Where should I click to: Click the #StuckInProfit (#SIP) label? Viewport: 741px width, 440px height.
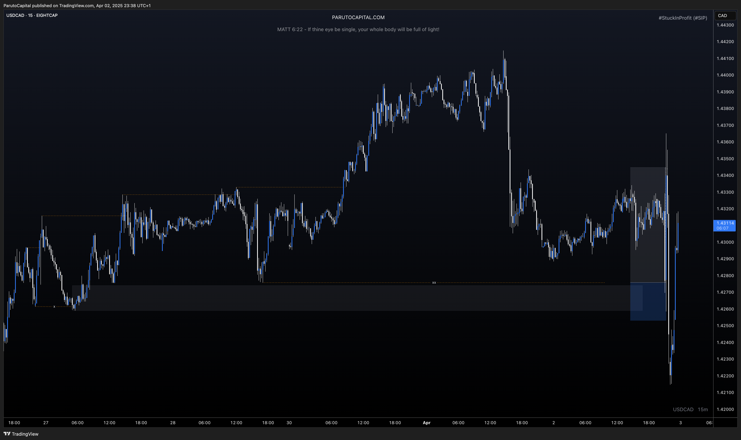[x=683, y=18]
